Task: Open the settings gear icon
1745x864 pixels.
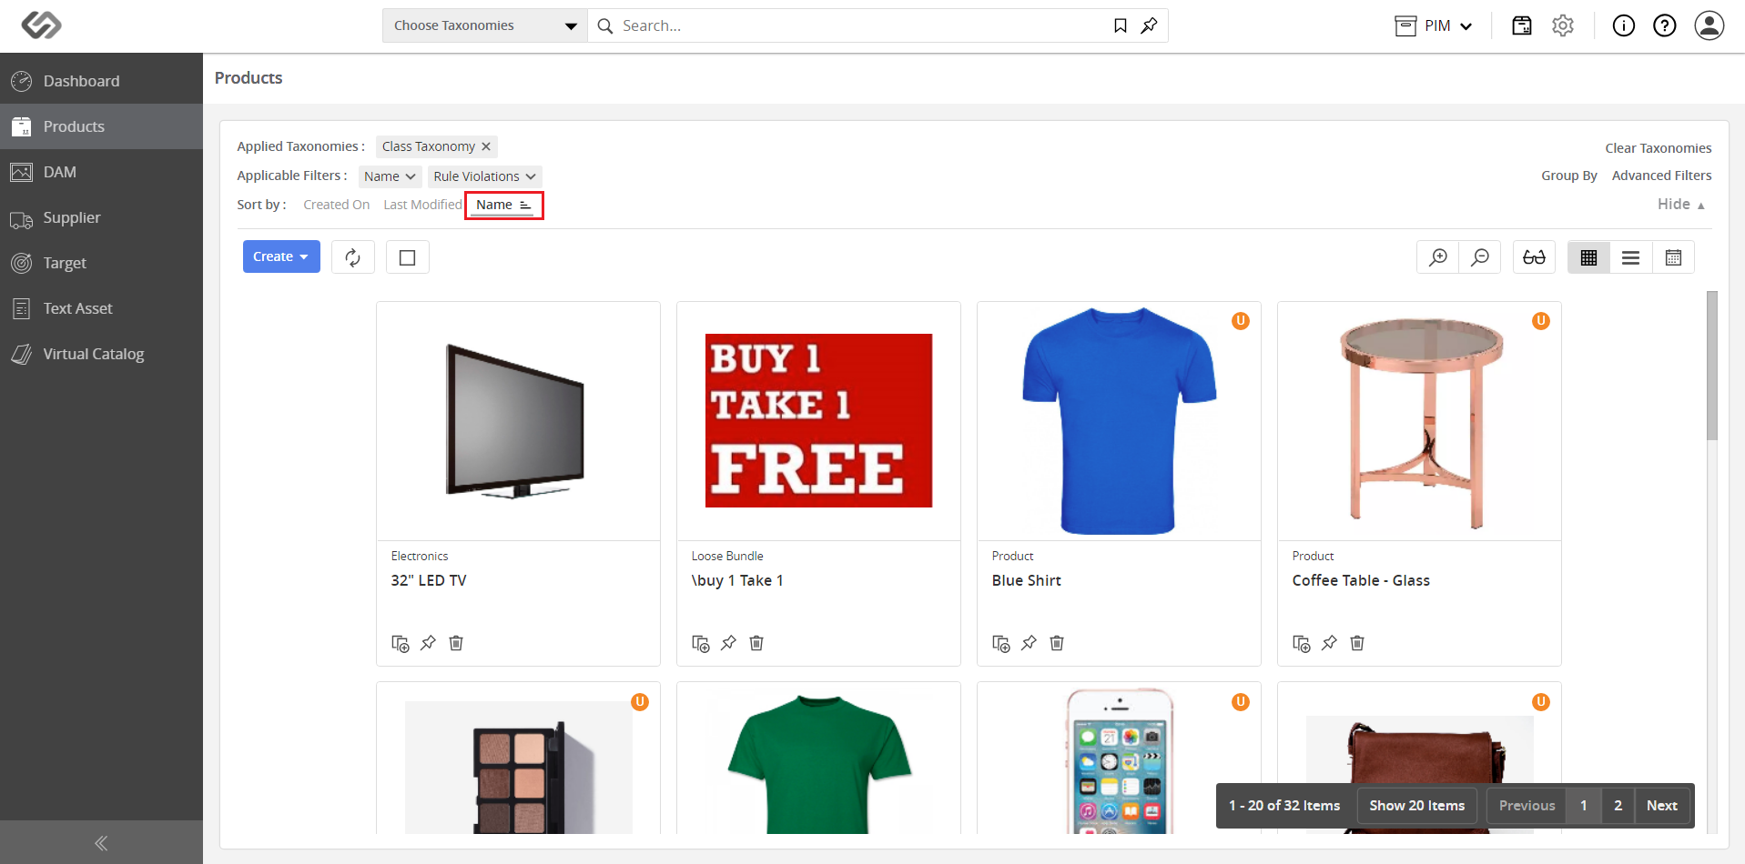Action: click(1563, 25)
